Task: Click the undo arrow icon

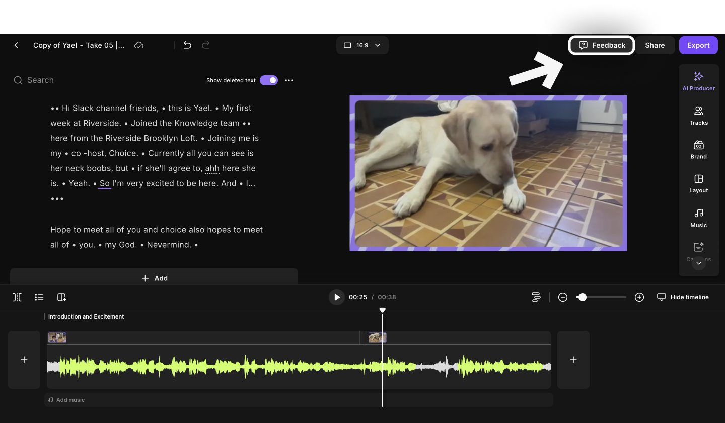Action: click(x=187, y=45)
